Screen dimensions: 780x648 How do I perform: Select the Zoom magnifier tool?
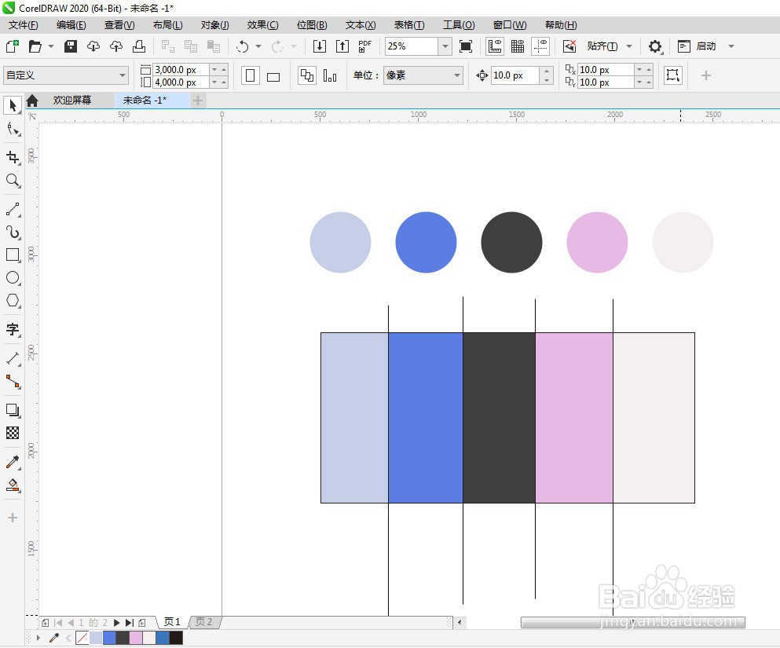[x=13, y=181]
